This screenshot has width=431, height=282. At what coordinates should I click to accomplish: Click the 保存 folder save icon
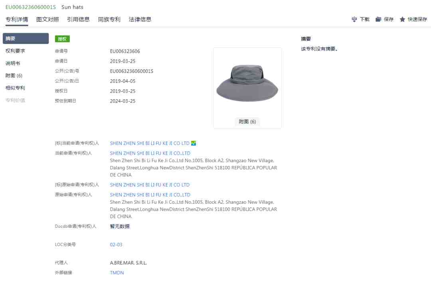point(378,20)
